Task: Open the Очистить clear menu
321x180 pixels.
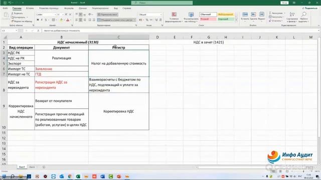Action: (x=275, y=21)
